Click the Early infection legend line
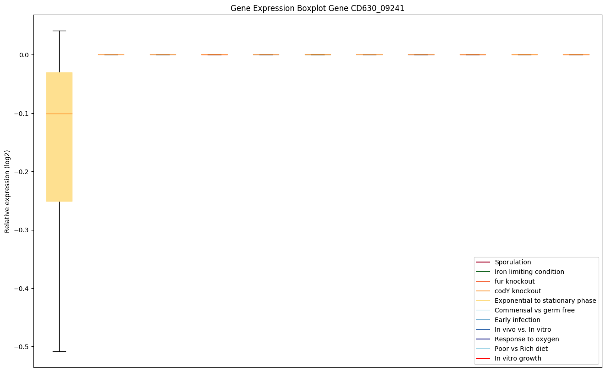This screenshot has width=606, height=372. click(x=483, y=320)
